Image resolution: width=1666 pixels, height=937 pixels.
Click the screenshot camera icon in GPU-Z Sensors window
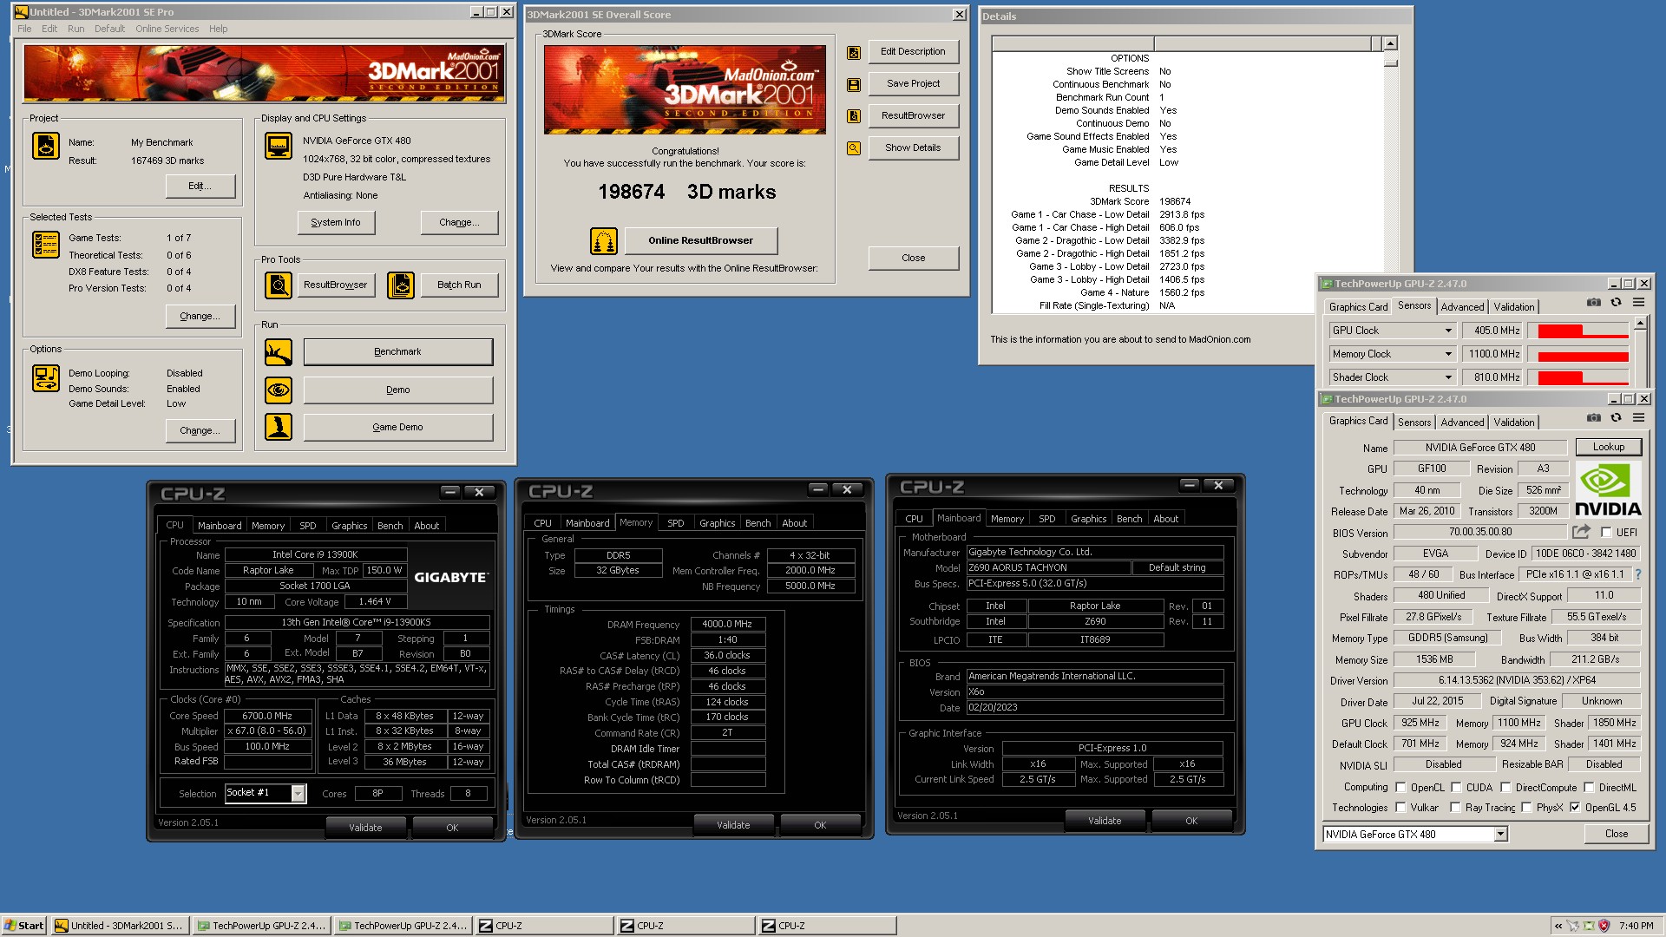[1594, 303]
